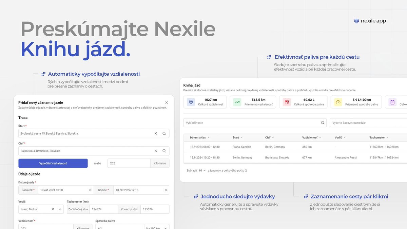
Task: Click the Kniha jázd panel title
Action: pyautogui.click(x=192, y=85)
